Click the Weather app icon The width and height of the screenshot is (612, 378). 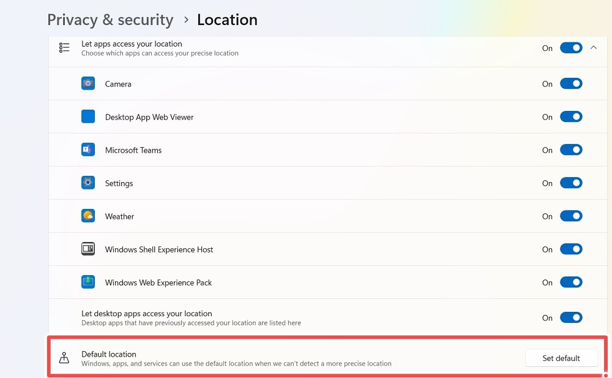click(x=88, y=216)
